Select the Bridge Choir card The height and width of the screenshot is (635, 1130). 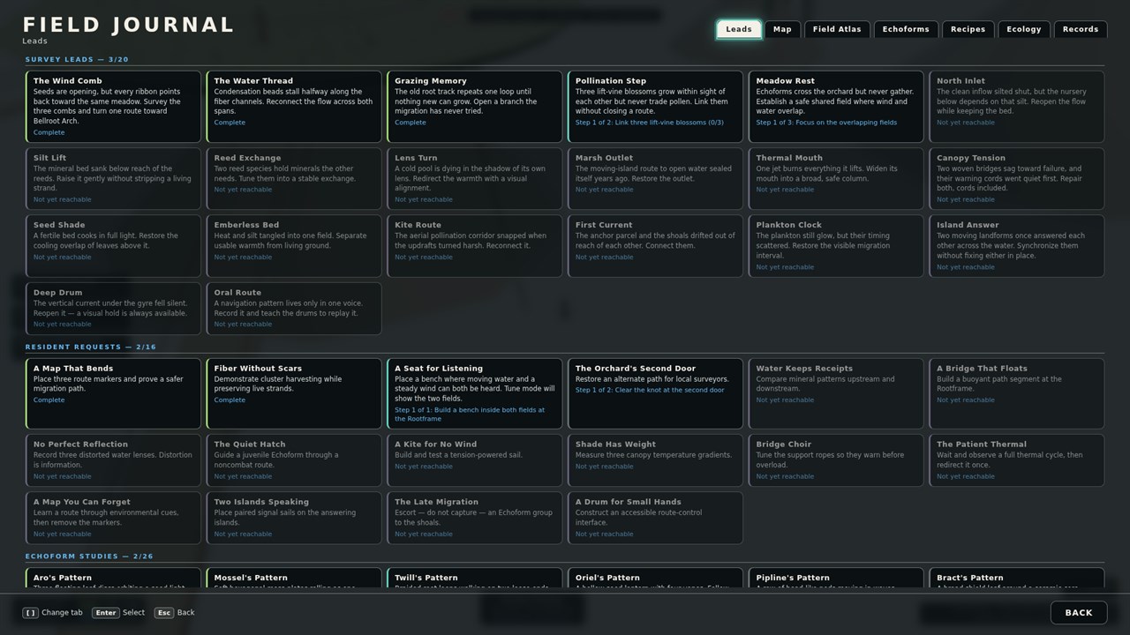tap(836, 460)
